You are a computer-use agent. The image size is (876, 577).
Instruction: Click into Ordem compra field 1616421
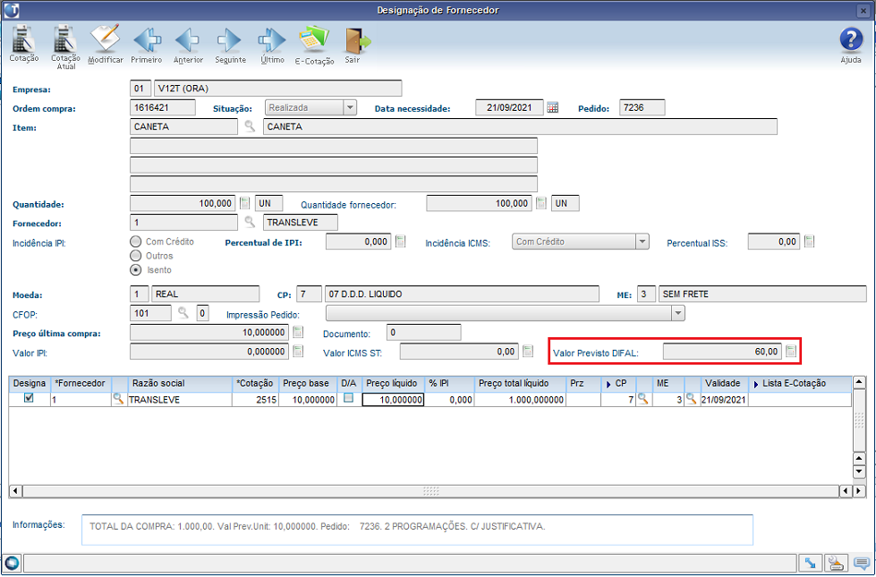click(x=163, y=107)
